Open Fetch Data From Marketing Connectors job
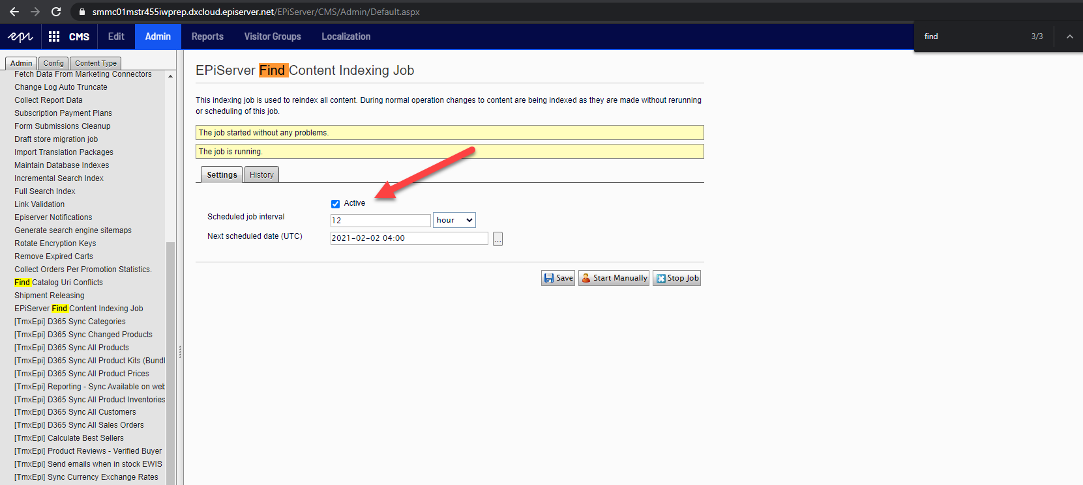1083x485 pixels. coord(83,74)
